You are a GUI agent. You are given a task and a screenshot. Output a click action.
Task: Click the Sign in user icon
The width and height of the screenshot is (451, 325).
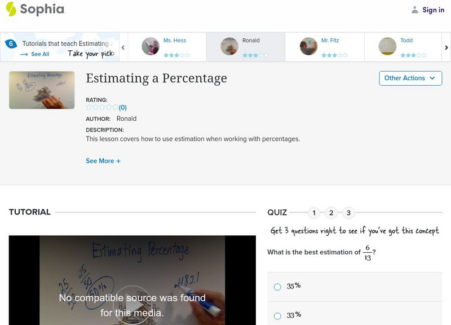[x=415, y=10]
